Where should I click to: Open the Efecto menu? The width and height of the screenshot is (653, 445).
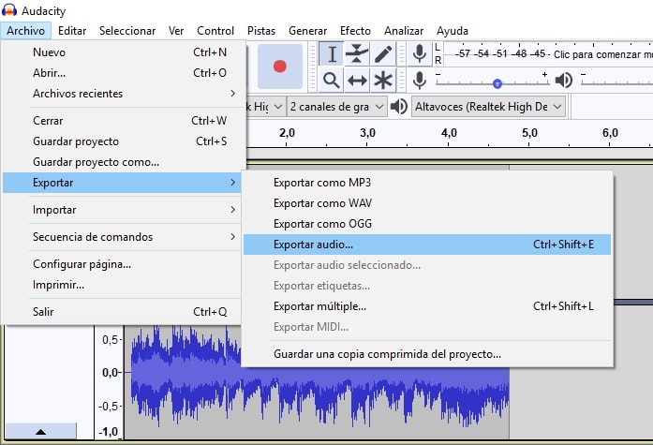click(355, 31)
